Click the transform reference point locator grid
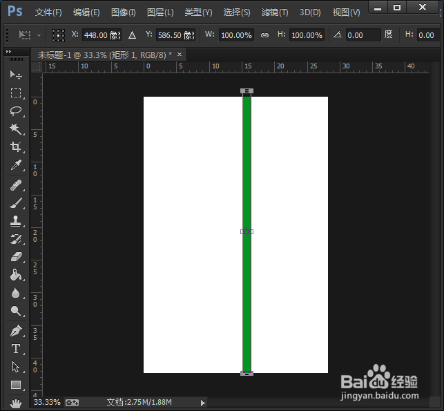The image size is (444, 411). [58, 35]
